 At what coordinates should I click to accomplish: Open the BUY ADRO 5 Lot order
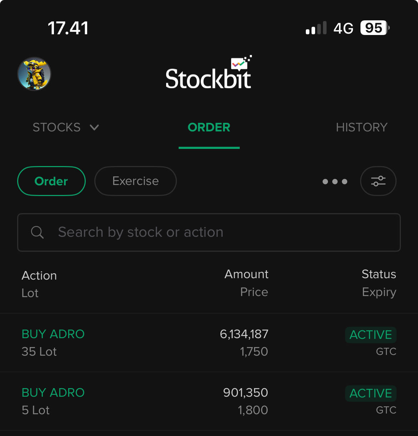click(53, 393)
